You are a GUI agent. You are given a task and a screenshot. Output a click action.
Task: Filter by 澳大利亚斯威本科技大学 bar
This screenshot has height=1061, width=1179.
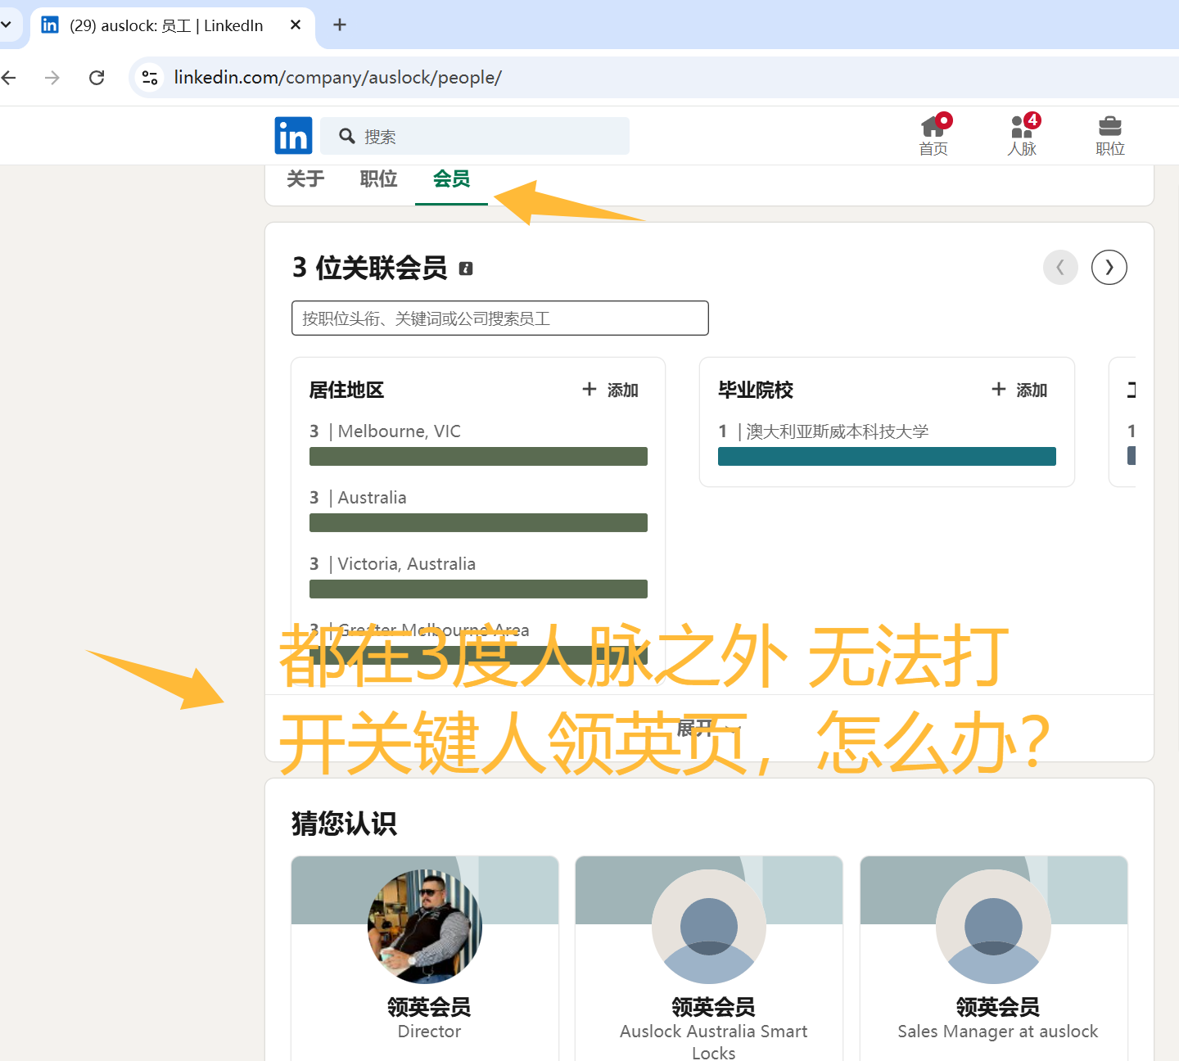click(887, 456)
